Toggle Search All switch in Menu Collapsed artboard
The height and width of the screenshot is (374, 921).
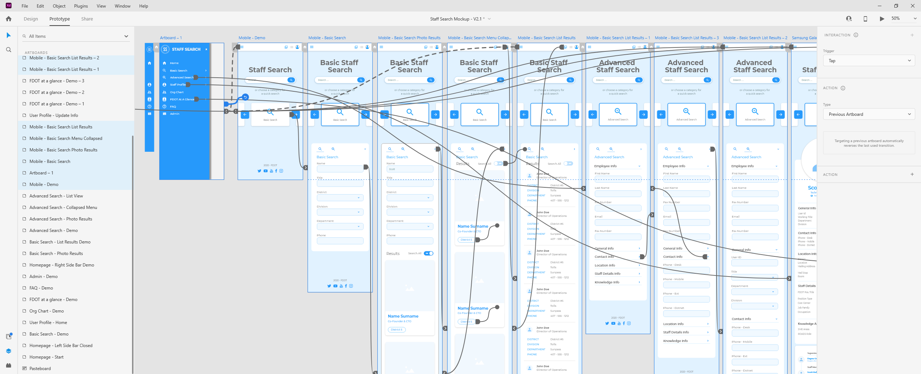coord(498,164)
